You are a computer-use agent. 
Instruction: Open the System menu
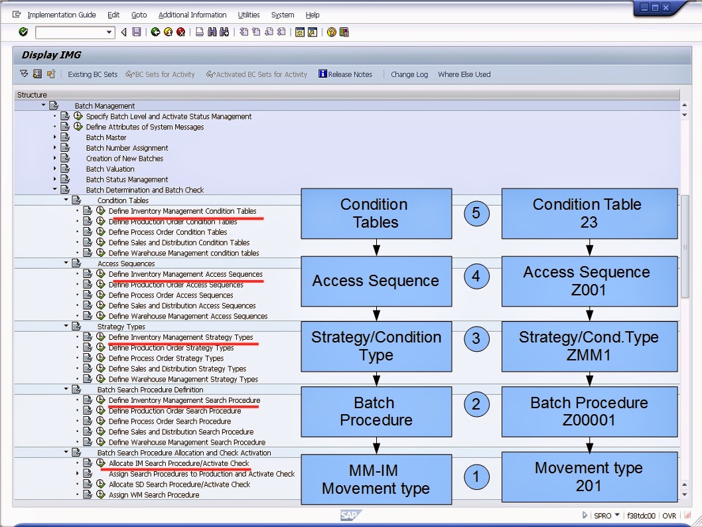pos(283,15)
